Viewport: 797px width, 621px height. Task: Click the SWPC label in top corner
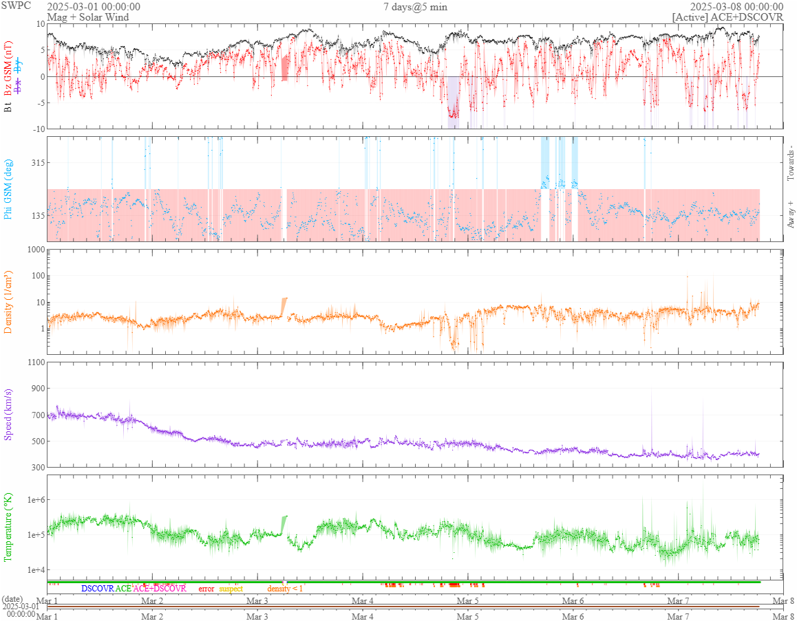[x=16, y=6]
